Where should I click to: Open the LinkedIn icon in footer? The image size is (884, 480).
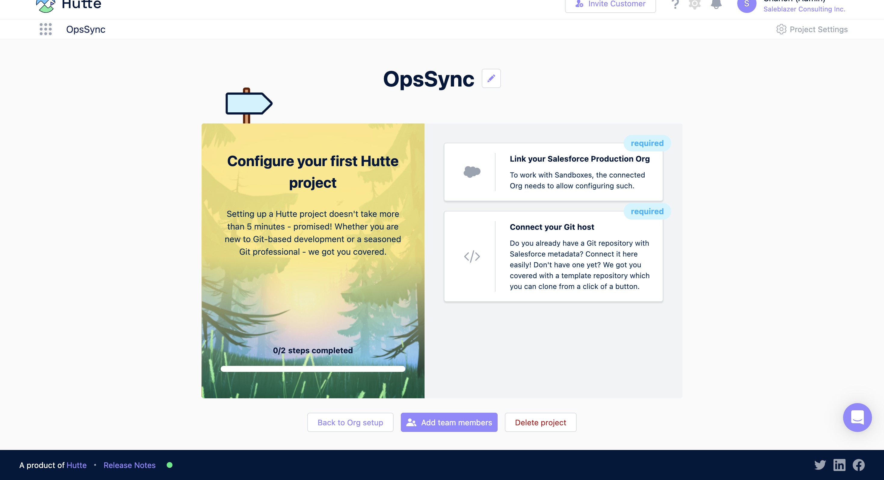coord(839,465)
